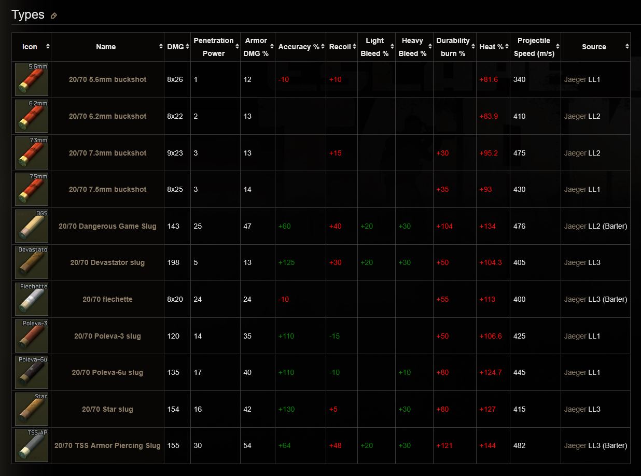Follow Jaeger link in Star slug row
The width and height of the screenshot is (641, 476).
tap(575, 409)
